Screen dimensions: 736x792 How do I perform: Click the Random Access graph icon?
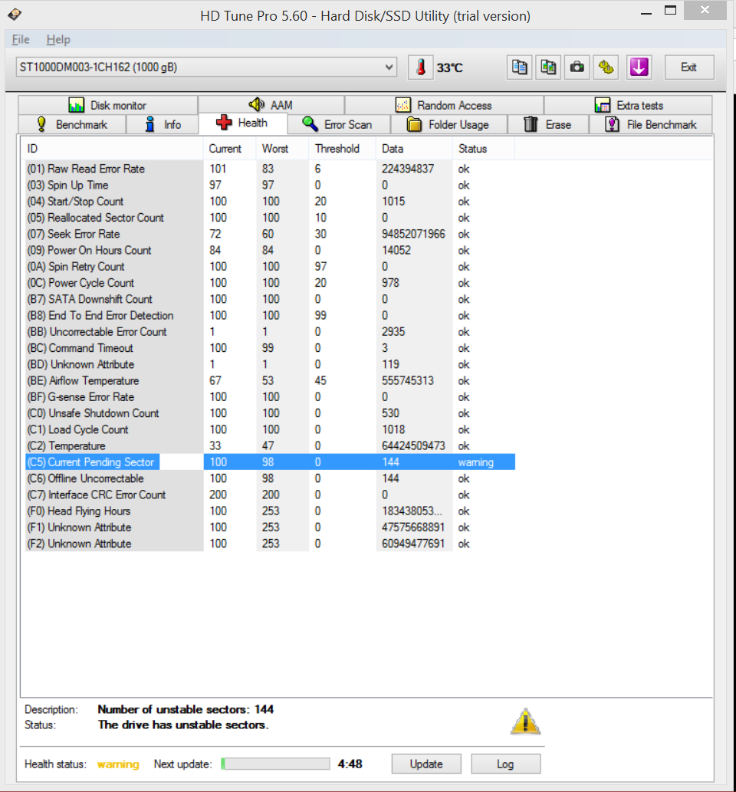[403, 105]
